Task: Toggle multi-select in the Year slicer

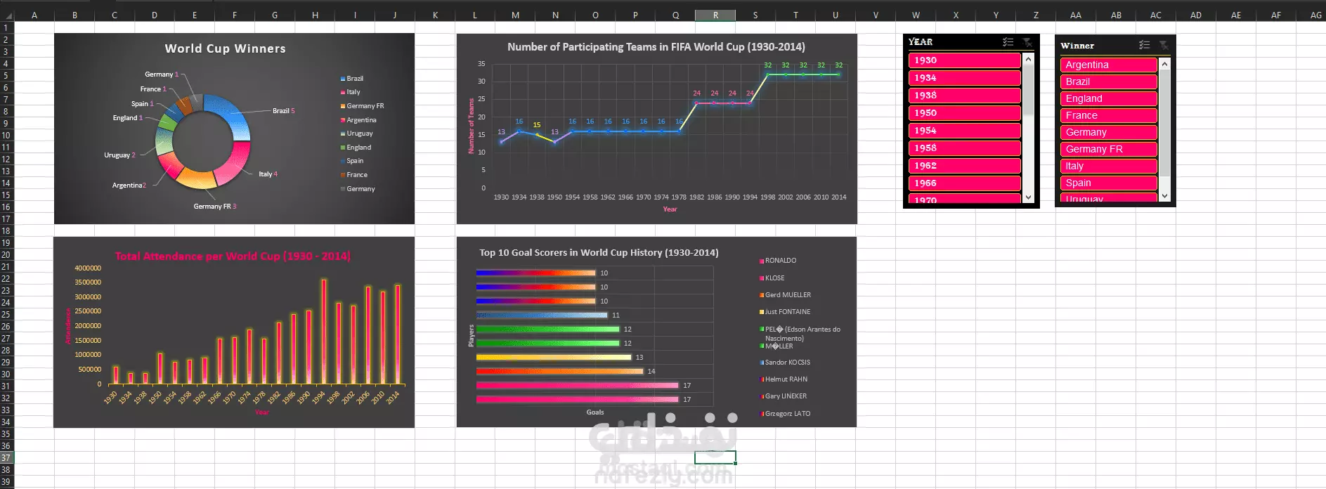Action: tap(1008, 42)
